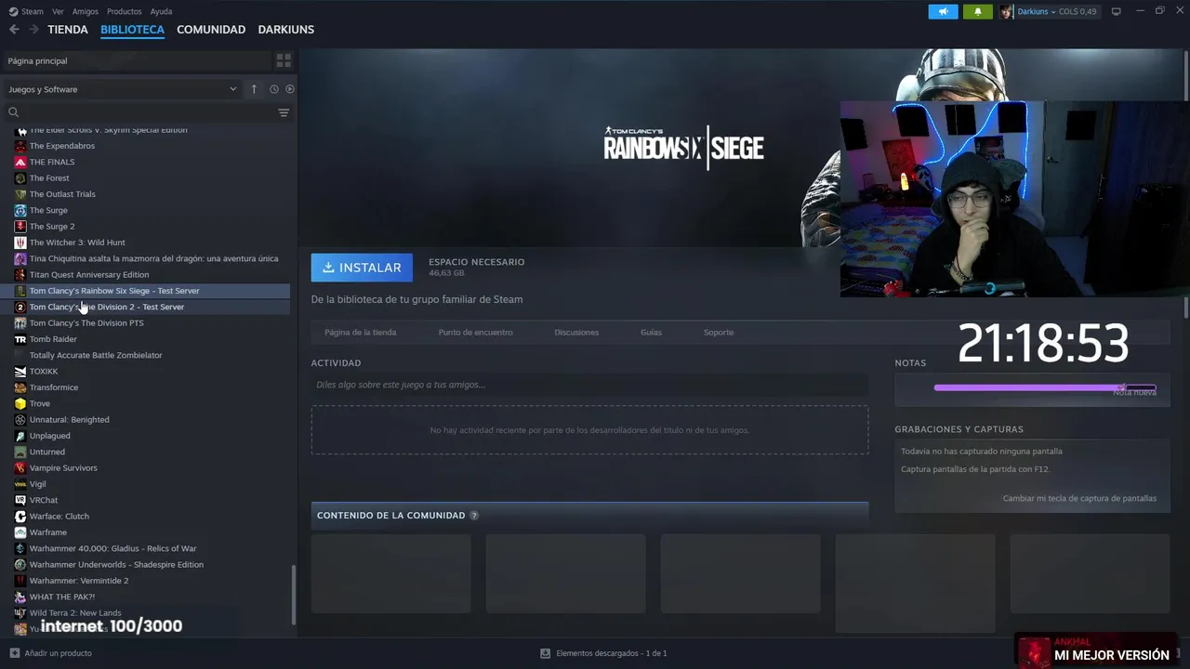Open the Ver menu

click(58, 11)
